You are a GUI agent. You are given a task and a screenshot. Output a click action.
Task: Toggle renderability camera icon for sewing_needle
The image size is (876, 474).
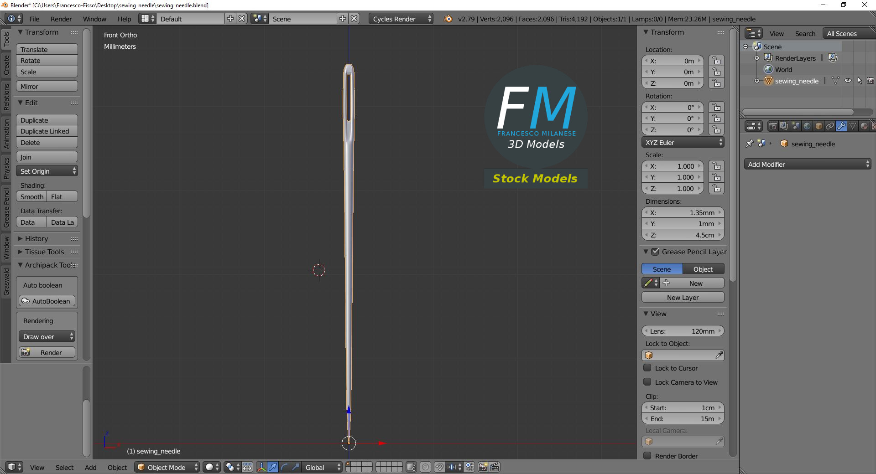tap(871, 81)
